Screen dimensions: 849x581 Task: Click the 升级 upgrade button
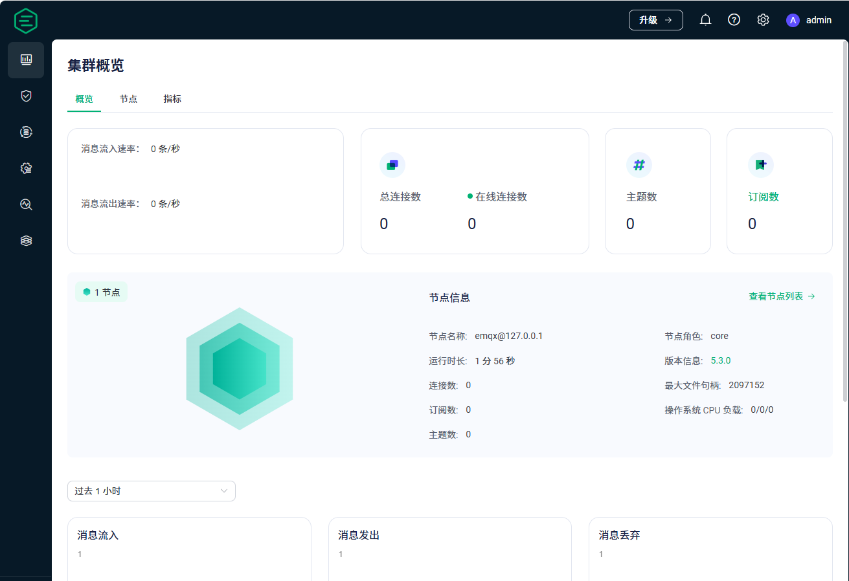tap(655, 20)
